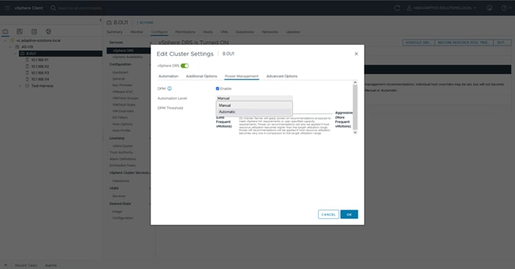Choose Automatic from the automation list
Screen dimensions: 515x269
(254, 112)
